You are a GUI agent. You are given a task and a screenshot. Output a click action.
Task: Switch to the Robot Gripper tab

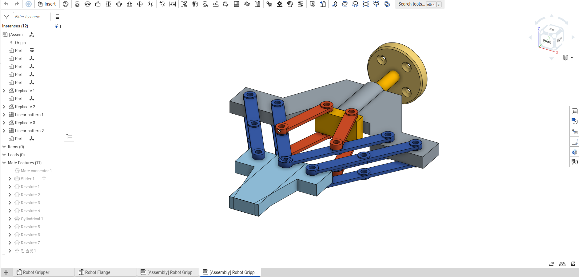44,272
